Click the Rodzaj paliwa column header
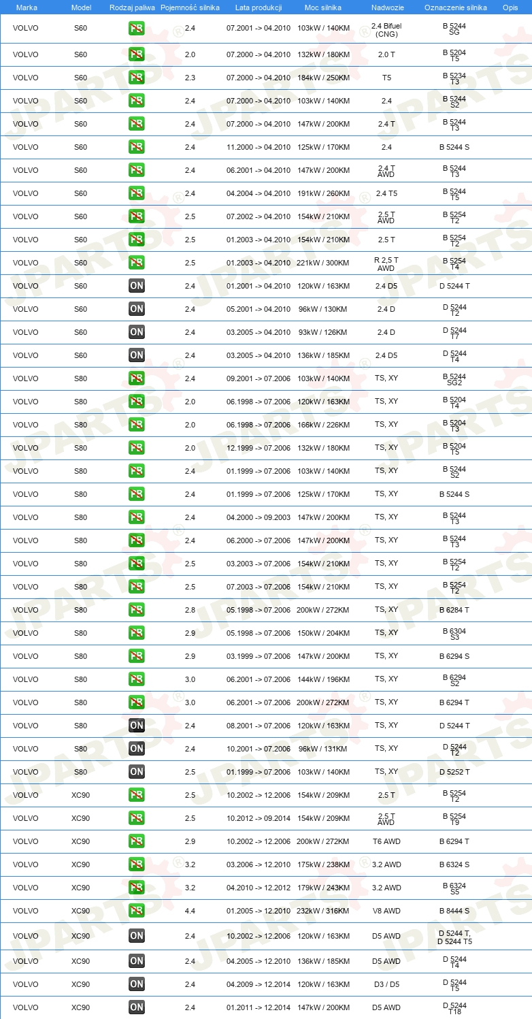Screen dimensions: 532x1019 pyautogui.click(x=133, y=7)
